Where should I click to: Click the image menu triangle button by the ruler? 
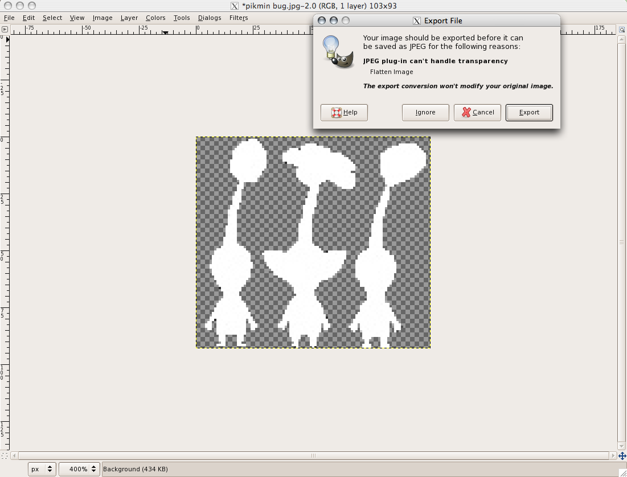[5, 29]
